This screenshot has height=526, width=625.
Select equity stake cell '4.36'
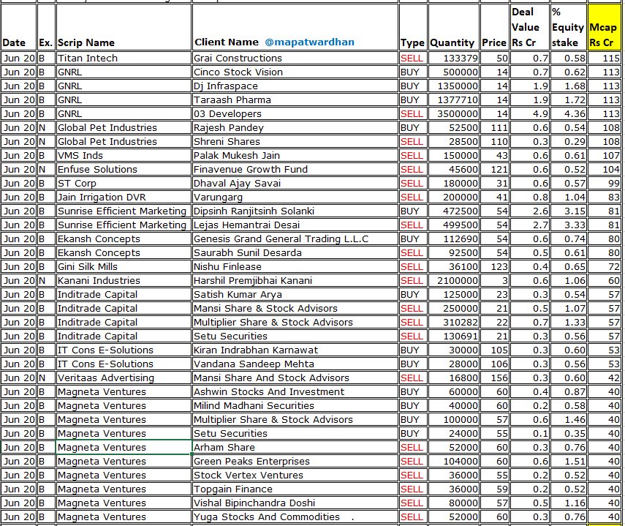click(x=569, y=114)
